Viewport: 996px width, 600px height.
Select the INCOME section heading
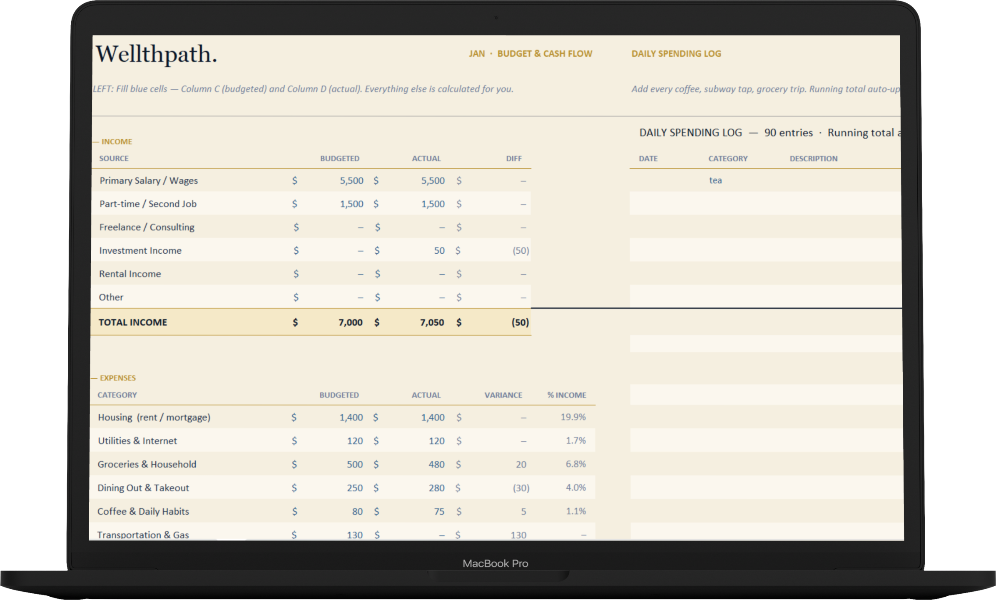tap(117, 142)
